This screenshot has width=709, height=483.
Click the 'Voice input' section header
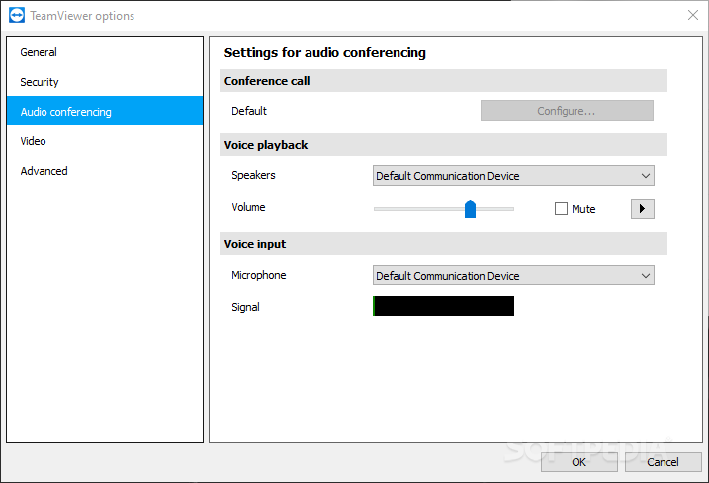click(443, 244)
